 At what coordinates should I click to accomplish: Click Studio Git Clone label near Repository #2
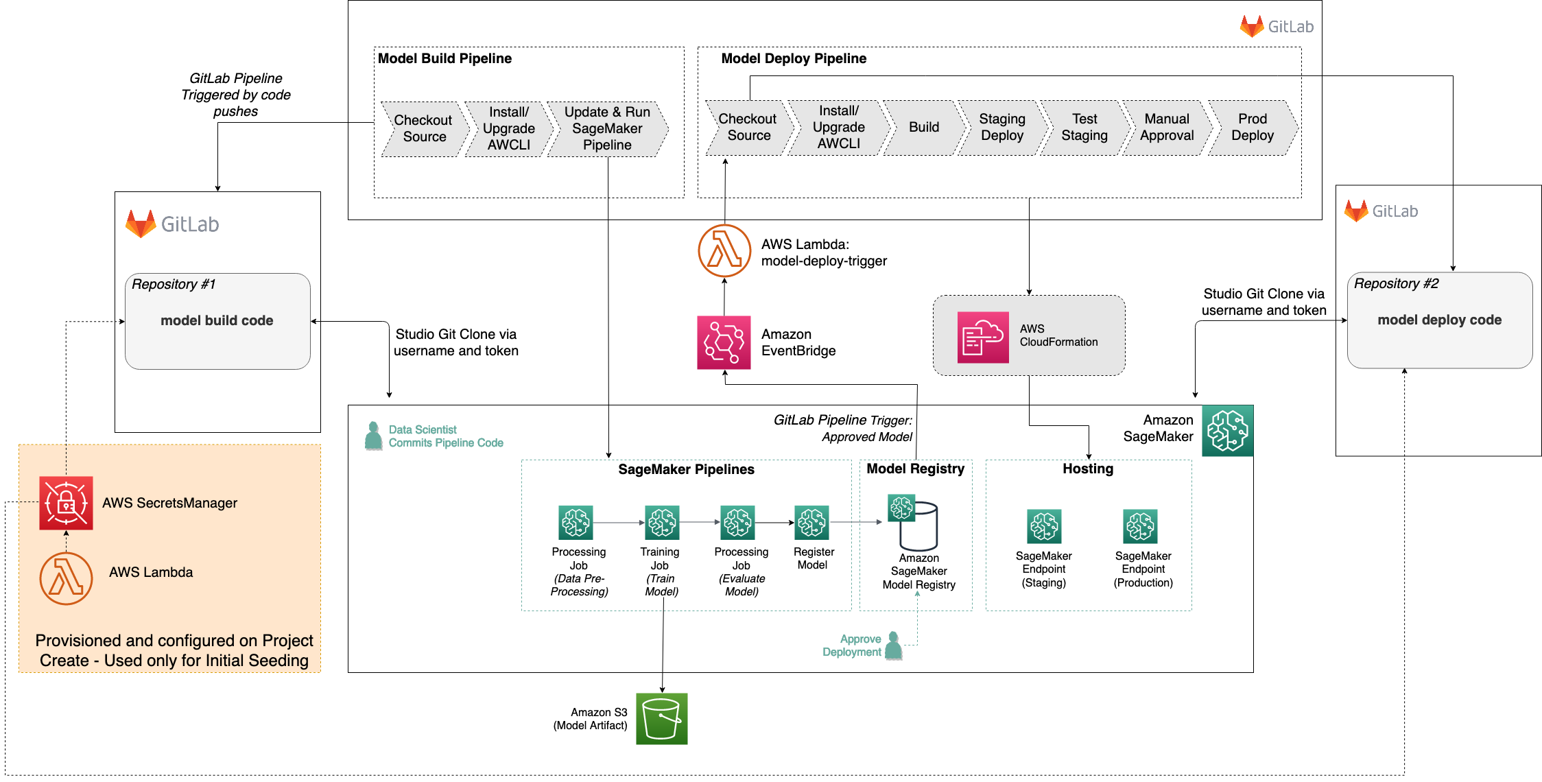(1264, 302)
